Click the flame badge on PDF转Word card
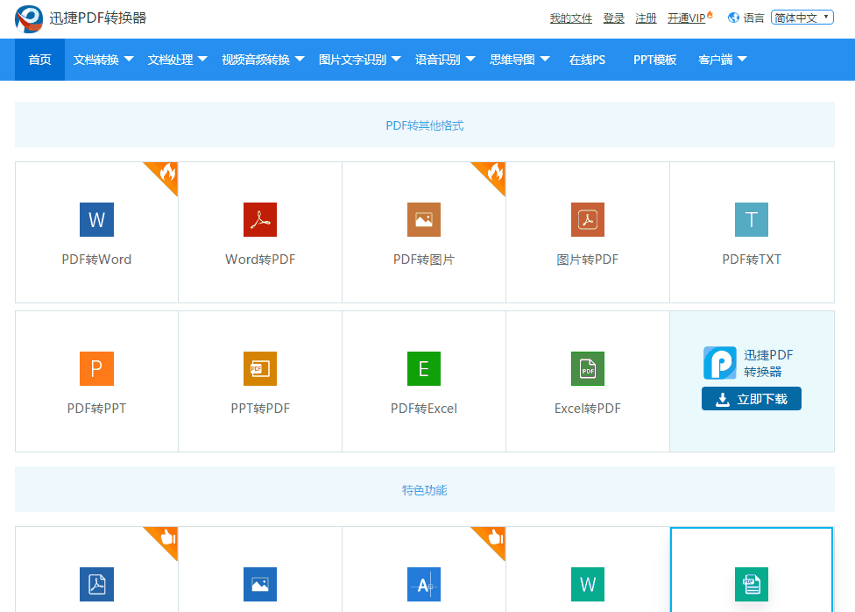 (166, 173)
